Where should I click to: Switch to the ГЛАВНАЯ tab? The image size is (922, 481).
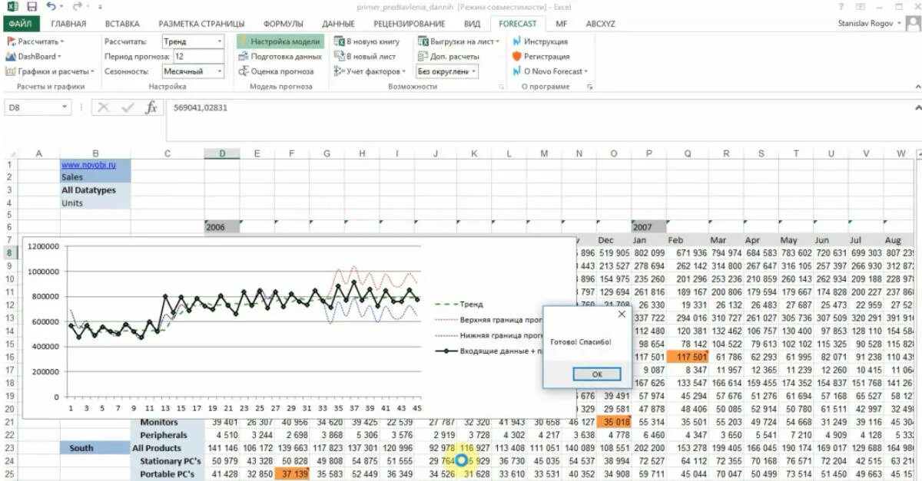(x=68, y=24)
